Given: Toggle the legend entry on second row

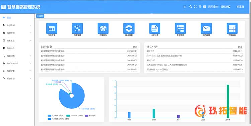Looking at the screenshot, I should (x=59, y=119).
